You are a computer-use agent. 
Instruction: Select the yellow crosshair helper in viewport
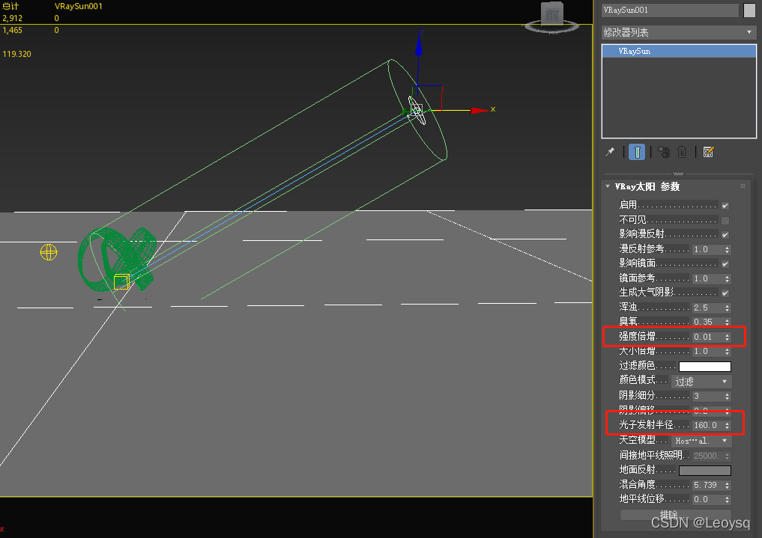point(49,251)
